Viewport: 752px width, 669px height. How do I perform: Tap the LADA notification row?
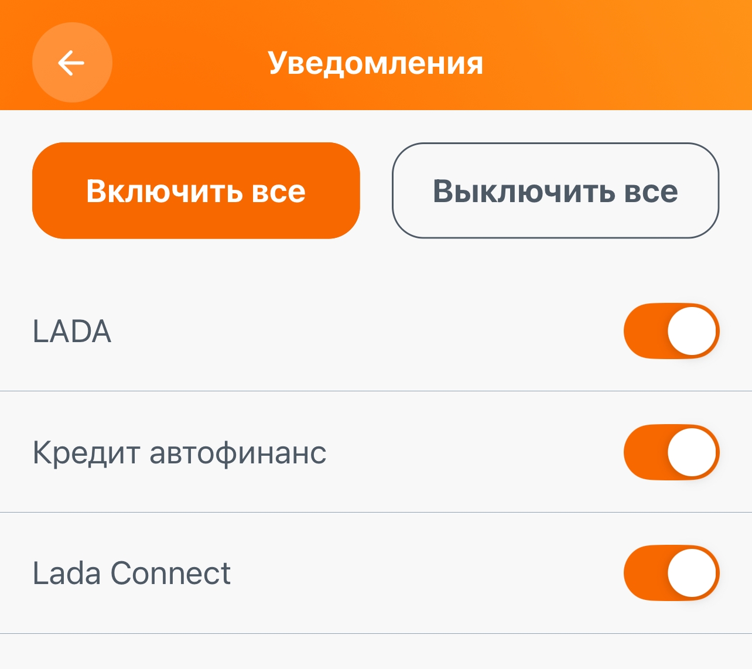351,332
